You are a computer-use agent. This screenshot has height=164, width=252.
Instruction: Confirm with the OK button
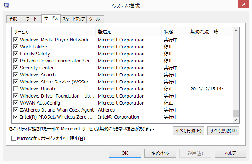(125, 153)
